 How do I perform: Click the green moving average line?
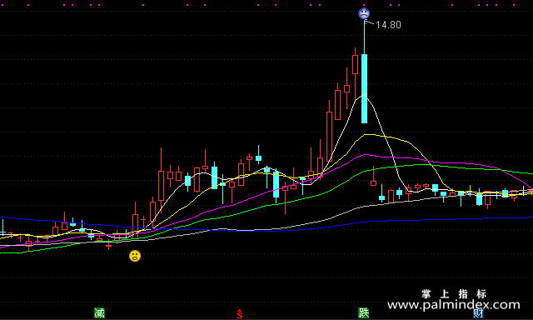442,166
